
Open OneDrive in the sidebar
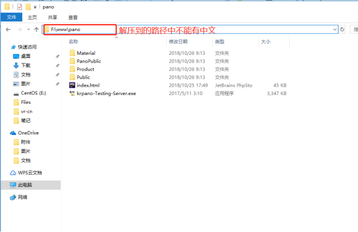tap(28, 133)
